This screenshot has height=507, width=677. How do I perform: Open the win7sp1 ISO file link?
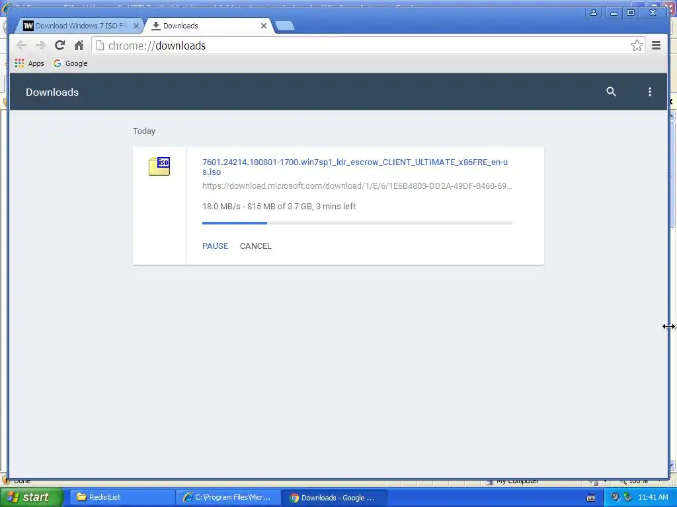(x=355, y=167)
